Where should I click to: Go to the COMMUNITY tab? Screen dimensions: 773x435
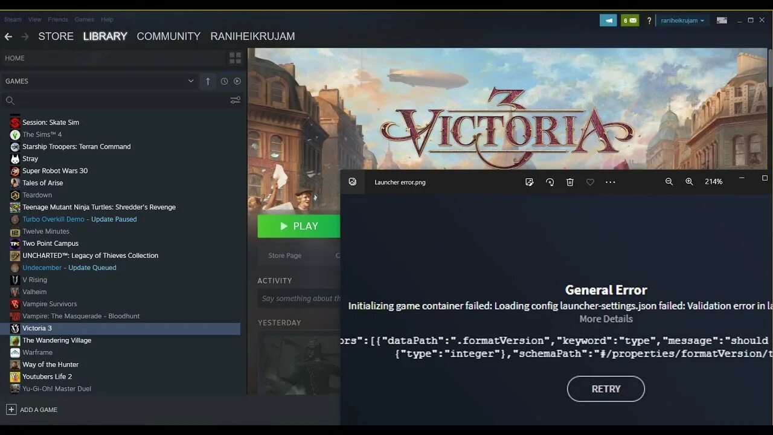[168, 36]
